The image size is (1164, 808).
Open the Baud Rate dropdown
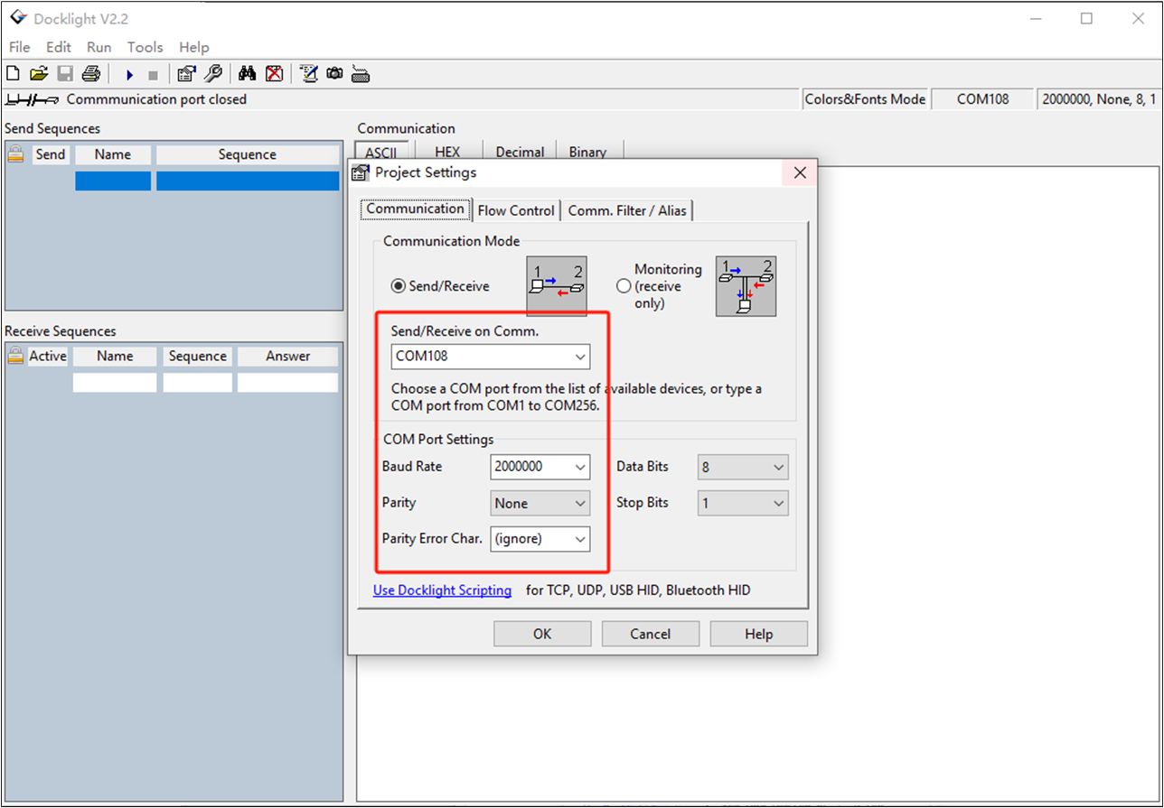580,467
